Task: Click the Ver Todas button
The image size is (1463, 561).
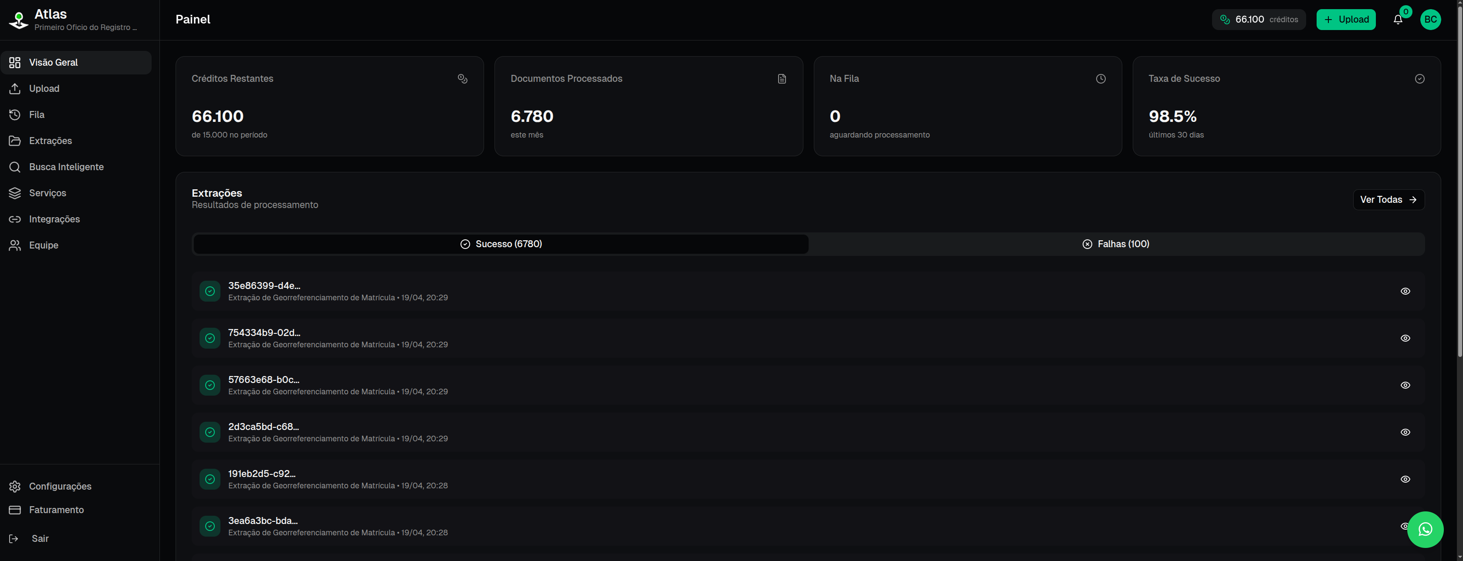Action: pos(1388,200)
